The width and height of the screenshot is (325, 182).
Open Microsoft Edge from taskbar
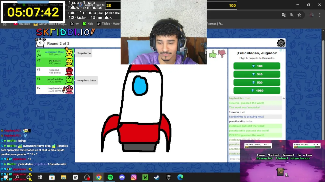tap(180, 177)
